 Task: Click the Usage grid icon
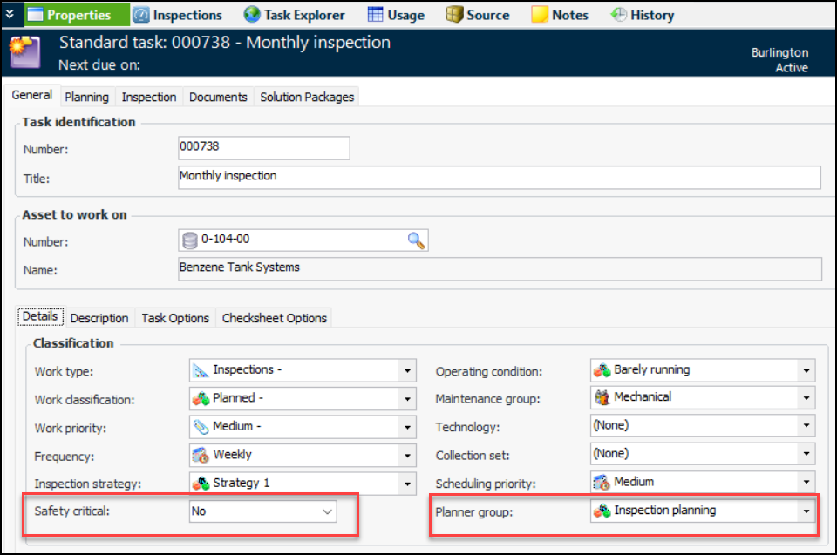[x=376, y=15]
